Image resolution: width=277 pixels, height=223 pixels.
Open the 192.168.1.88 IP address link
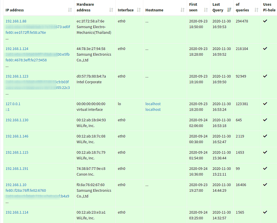[16, 21]
